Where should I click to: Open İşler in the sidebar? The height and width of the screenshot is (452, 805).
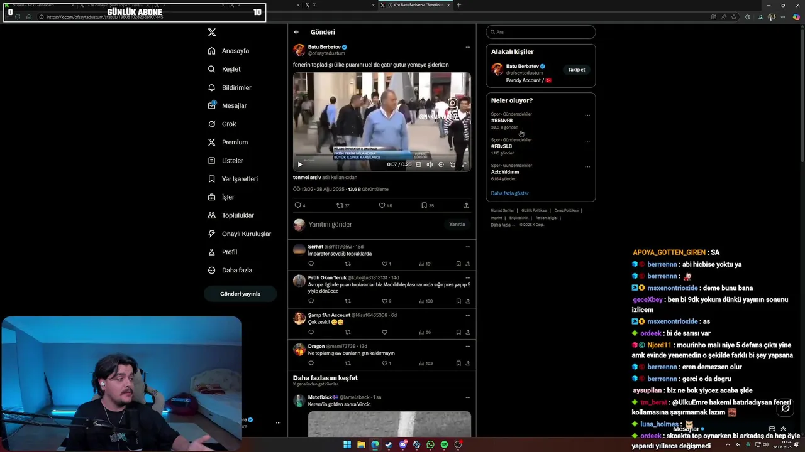[x=221, y=197]
